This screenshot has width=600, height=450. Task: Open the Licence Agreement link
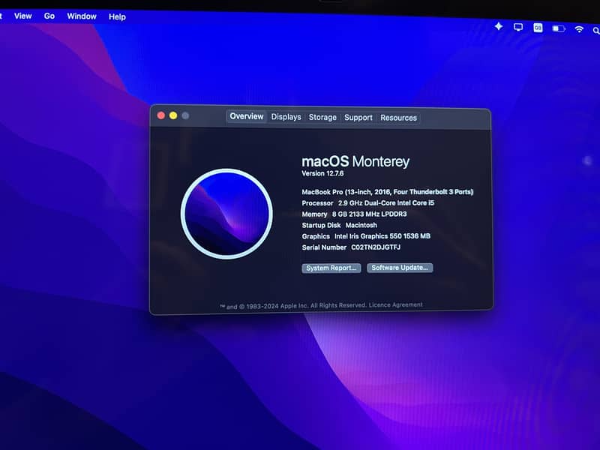396,305
